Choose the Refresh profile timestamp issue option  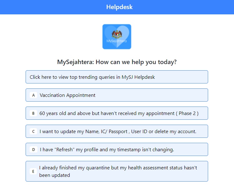(x=117, y=149)
